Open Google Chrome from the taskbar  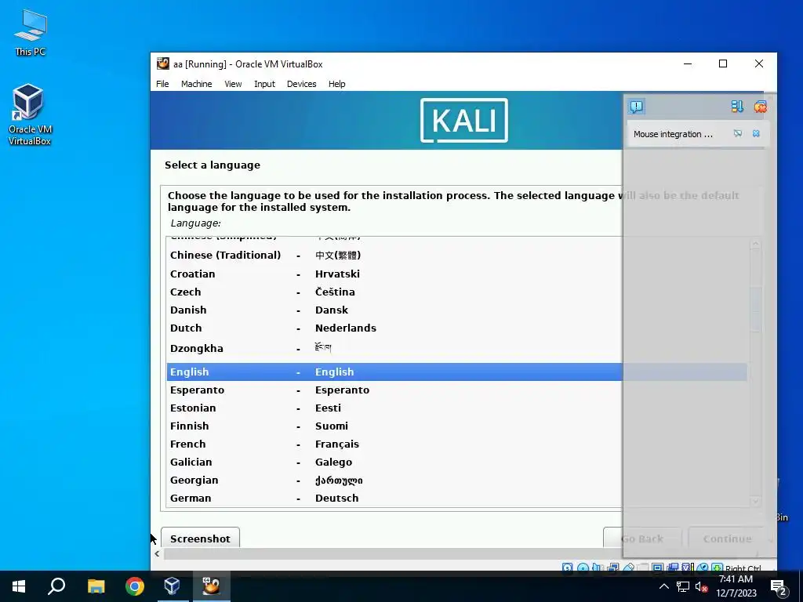pos(135,586)
